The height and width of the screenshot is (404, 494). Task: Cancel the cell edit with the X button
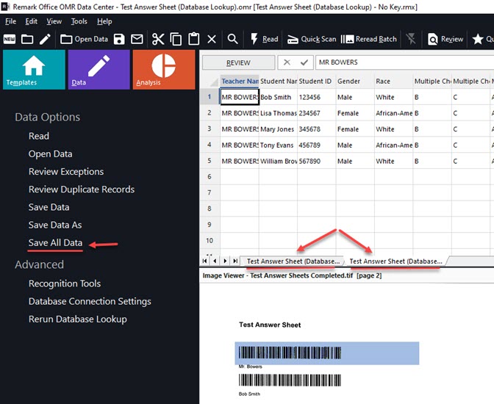[287, 62]
